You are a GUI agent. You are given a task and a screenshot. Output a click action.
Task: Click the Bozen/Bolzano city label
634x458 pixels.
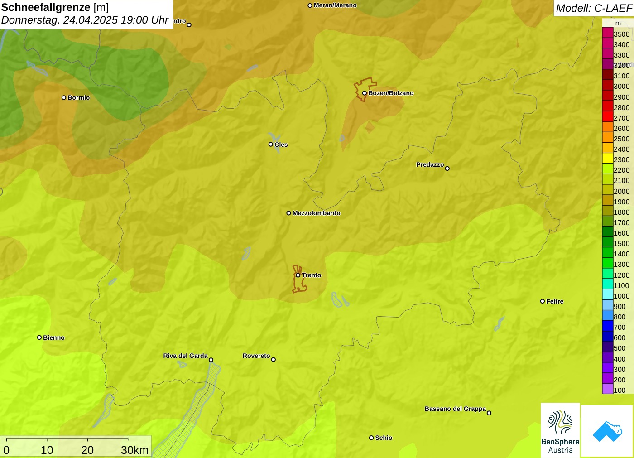click(391, 93)
